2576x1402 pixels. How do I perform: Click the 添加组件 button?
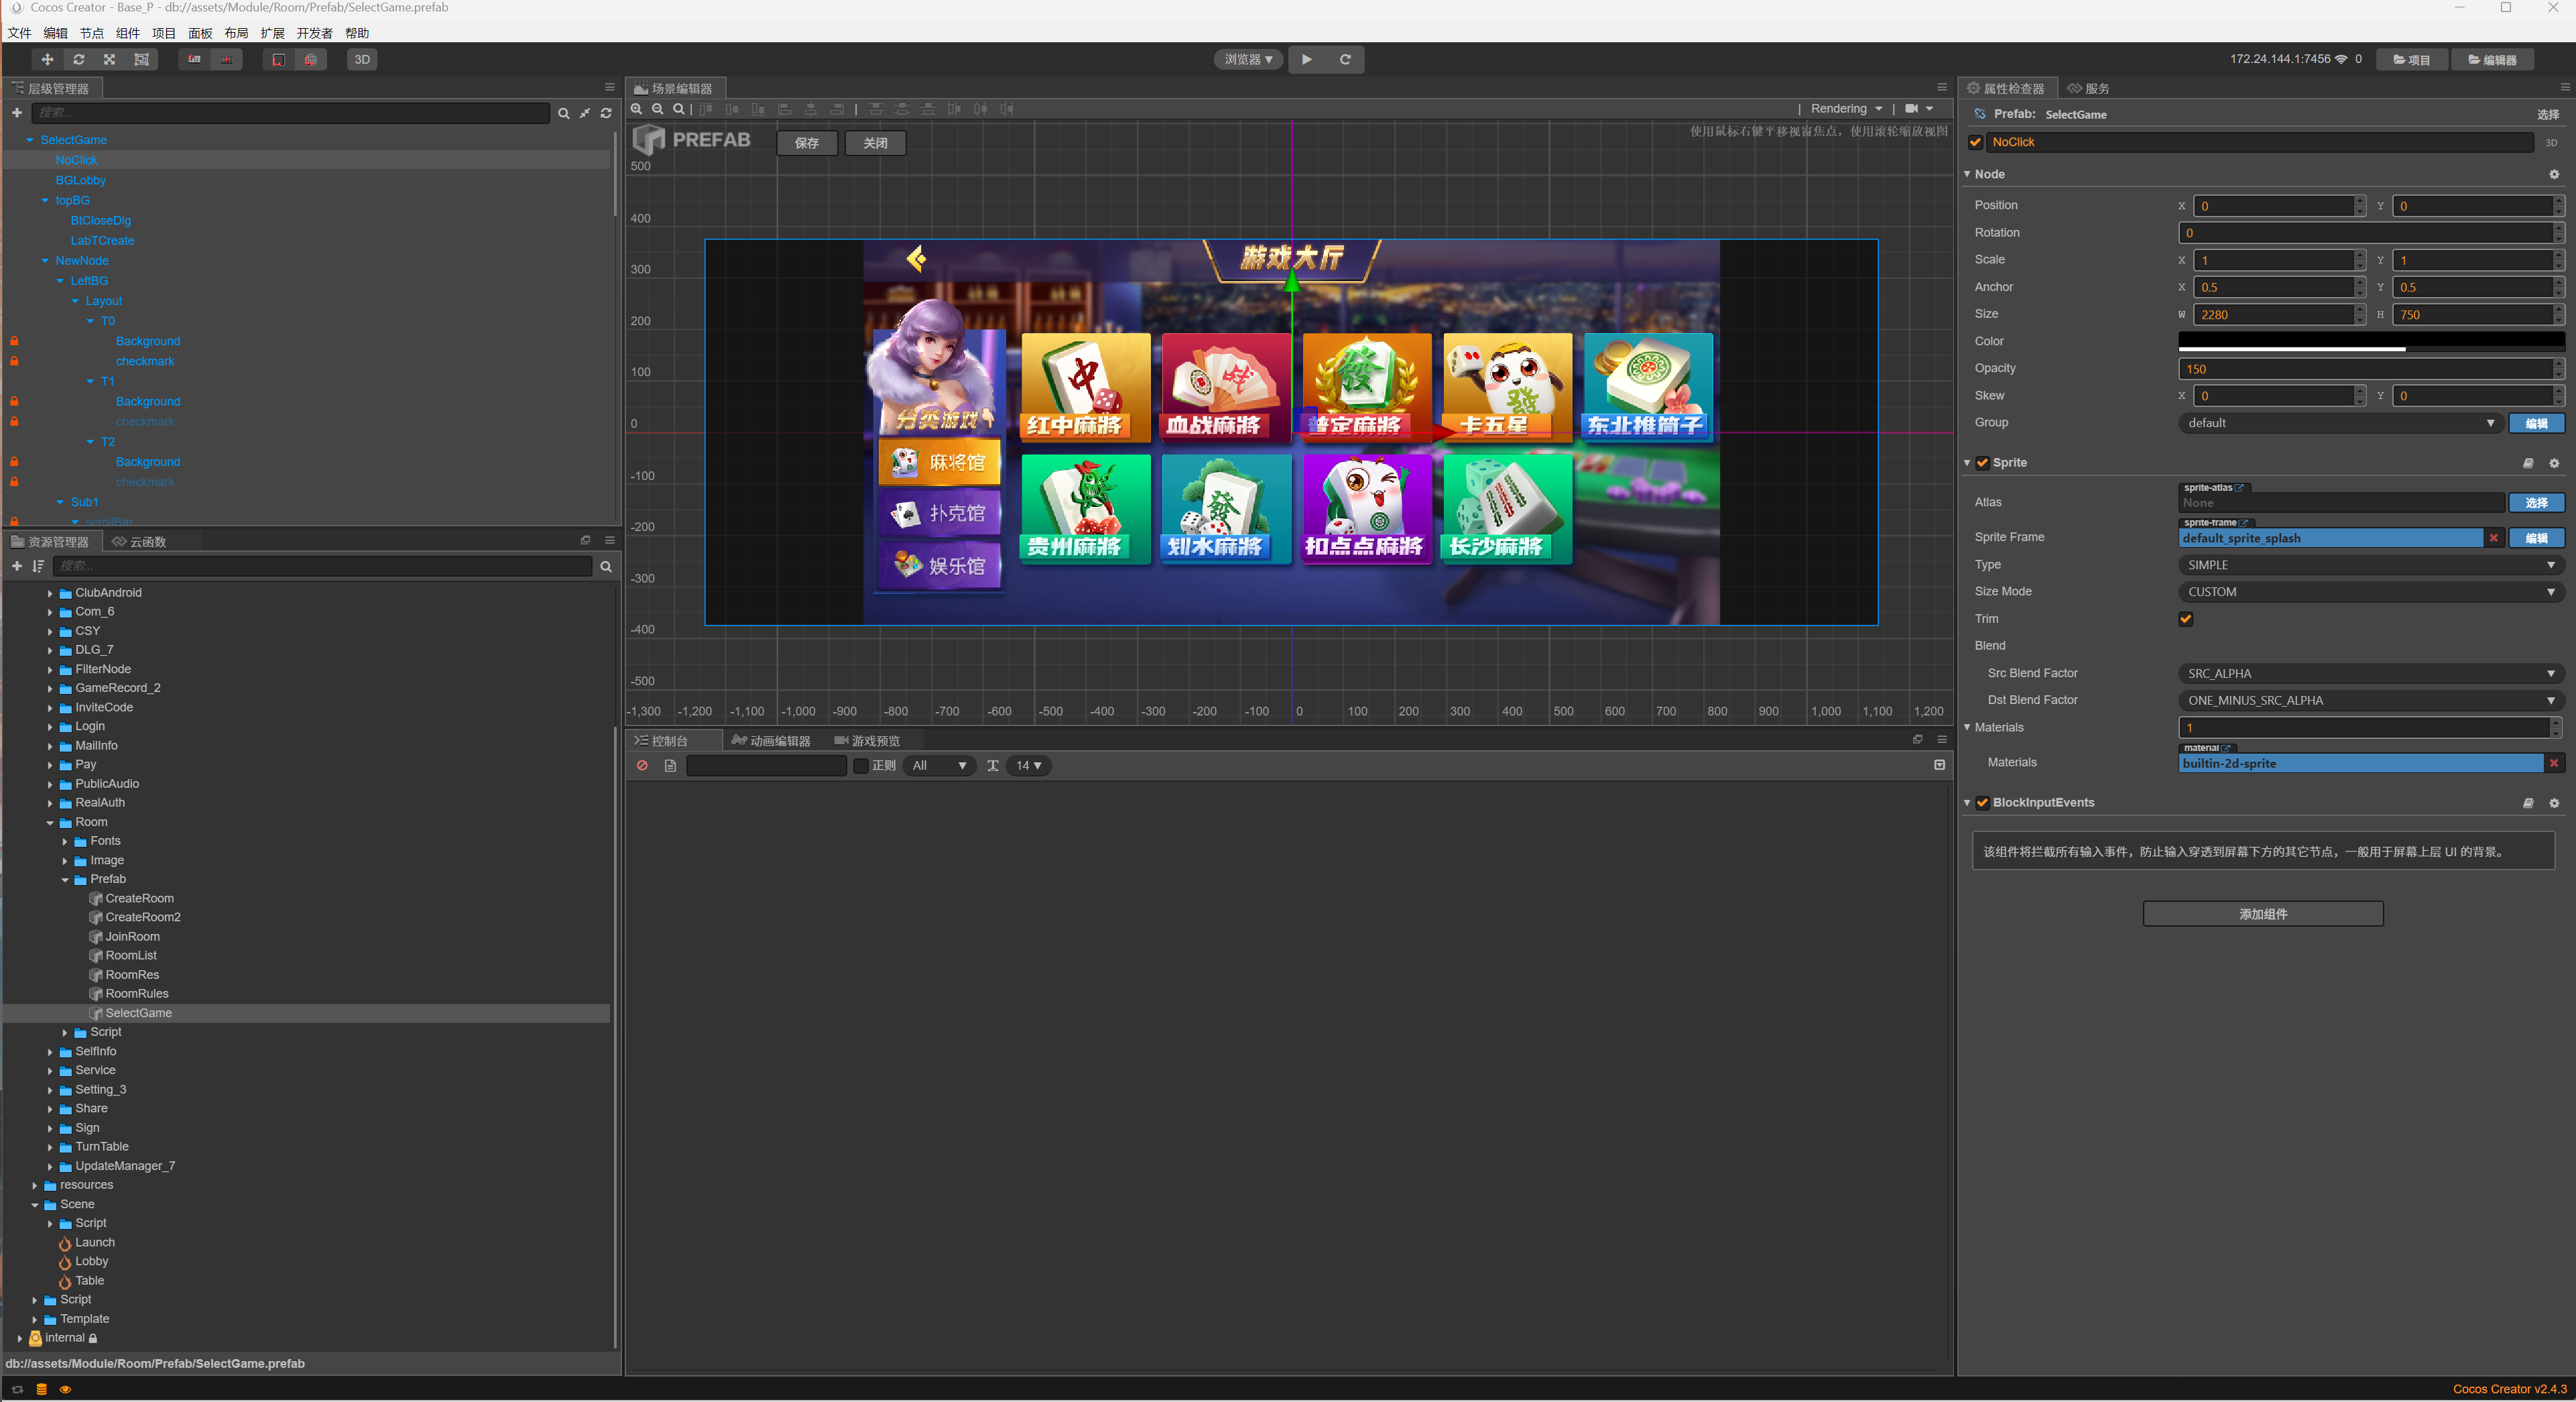(x=2262, y=914)
